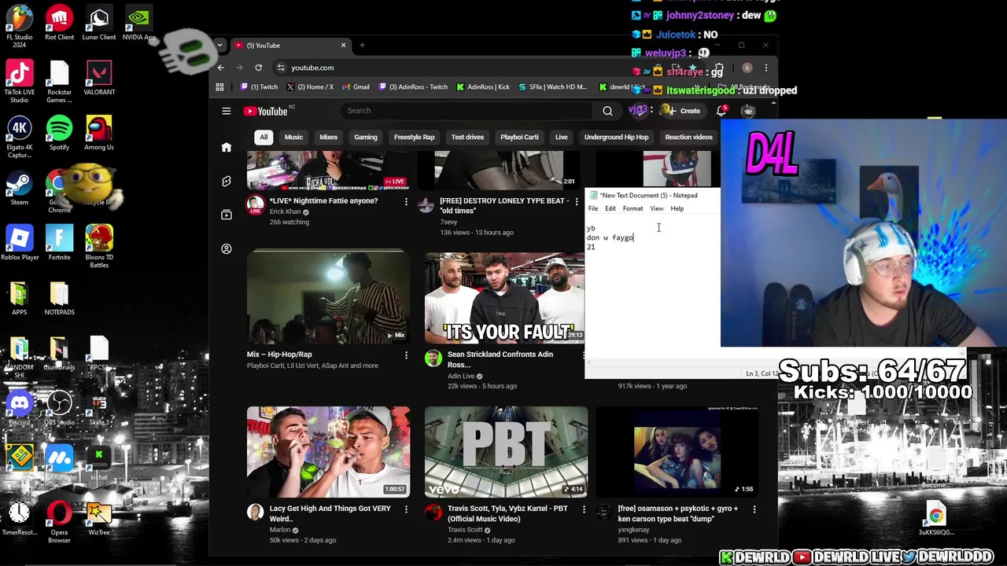Open options for DESTROY LONELY TYPE BEAT

coord(576,202)
